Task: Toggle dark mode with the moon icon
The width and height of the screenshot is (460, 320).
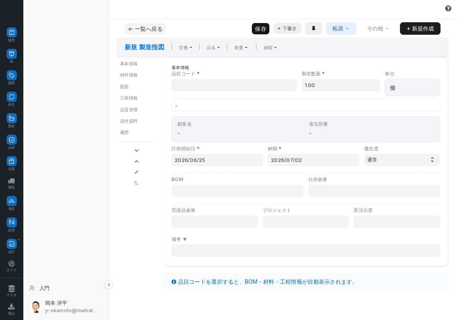Action: pyautogui.click(x=136, y=183)
